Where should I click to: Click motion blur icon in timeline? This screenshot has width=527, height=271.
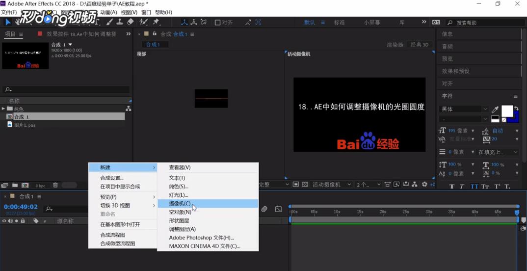coord(264,209)
